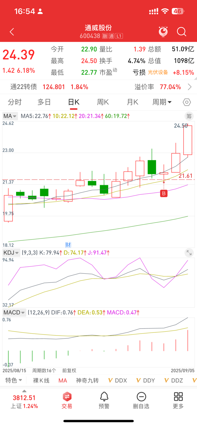
Task: Tap the 筹 chip distribution icon
Action: coord(189,116)
